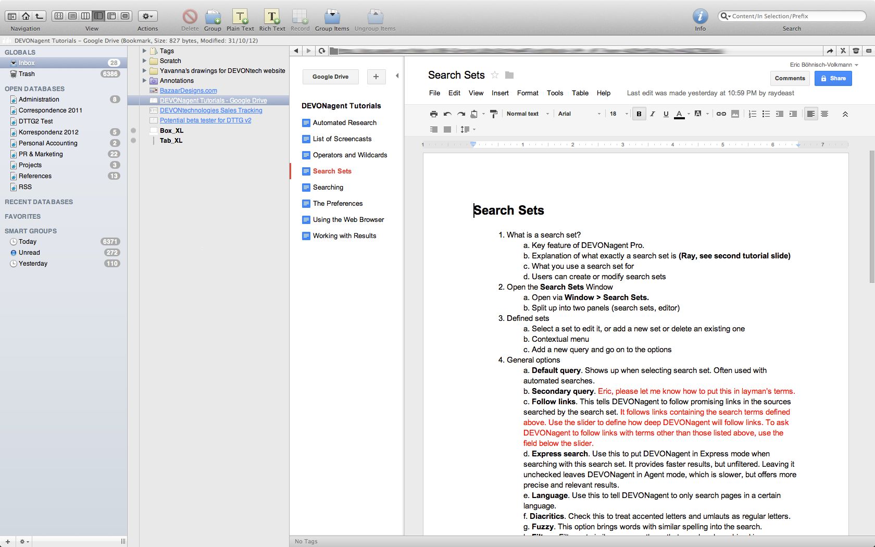Toggle bold formatting

[639, 114]
